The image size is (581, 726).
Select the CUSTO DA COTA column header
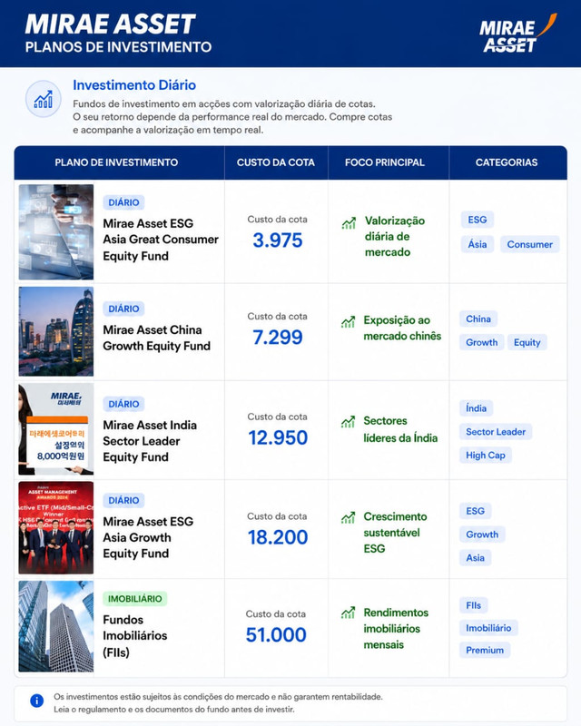click(276, 162)
